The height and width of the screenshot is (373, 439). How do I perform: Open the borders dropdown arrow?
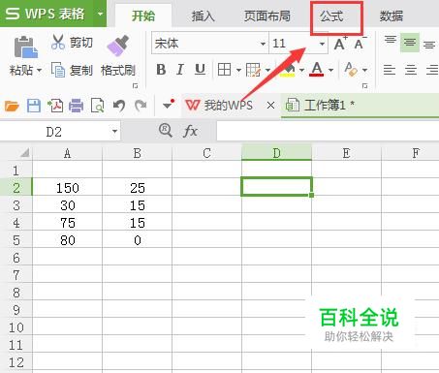pyautogui.click(x=238, y=70)
